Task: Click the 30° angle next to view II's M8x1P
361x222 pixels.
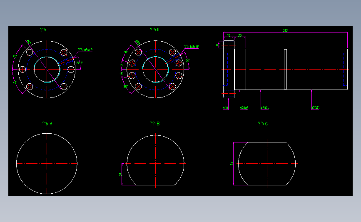Action: pyautogui.click(x=188, y=61)
